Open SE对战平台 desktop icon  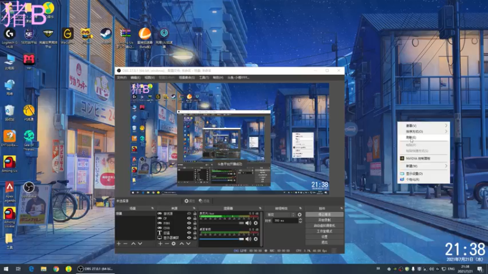[x=29, y=36]
